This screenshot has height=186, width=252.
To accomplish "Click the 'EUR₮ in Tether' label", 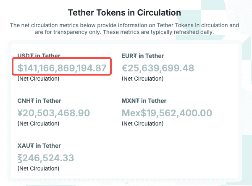I will pyautogui.click(x=142, y=56).
